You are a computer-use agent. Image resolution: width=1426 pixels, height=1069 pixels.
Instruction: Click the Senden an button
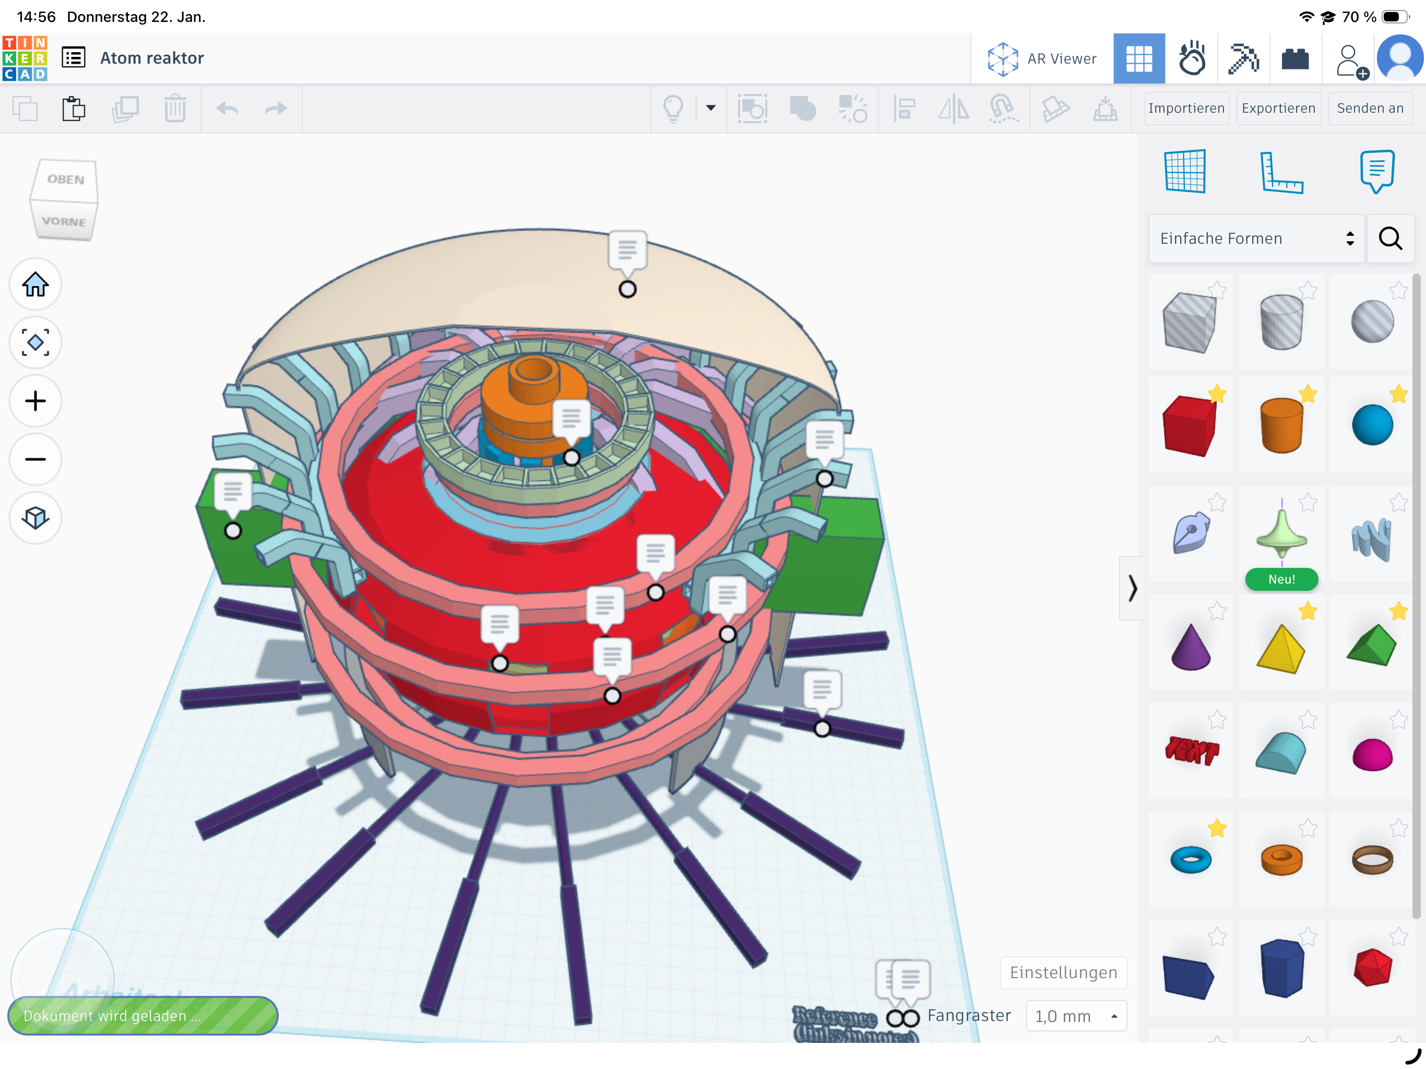pyautogui.click(x=1370, y=109)
